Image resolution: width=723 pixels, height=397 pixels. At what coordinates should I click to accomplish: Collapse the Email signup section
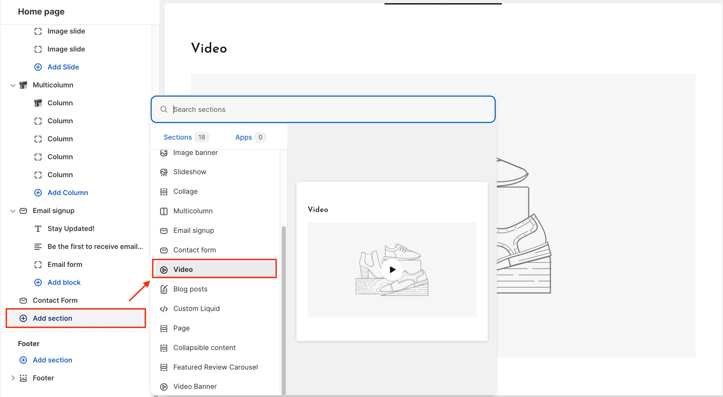pyautogui.click(x=13, y=211)
